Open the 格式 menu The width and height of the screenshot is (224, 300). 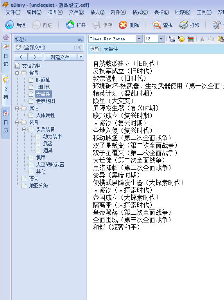point(140,12)
